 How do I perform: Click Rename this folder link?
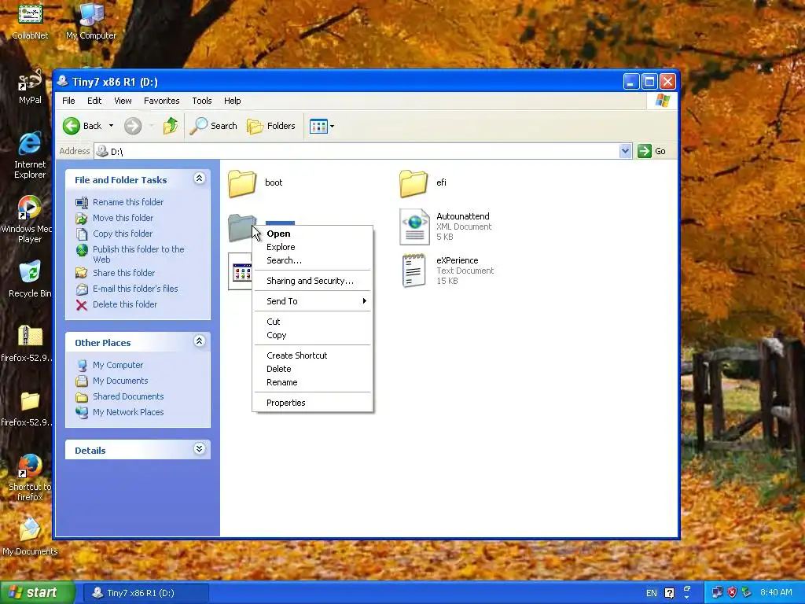pos(128,202)
